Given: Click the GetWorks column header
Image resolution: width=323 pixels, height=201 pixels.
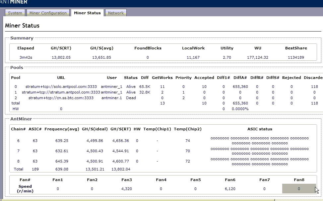Looking at the screenshot, I should (x=162, y=78).
